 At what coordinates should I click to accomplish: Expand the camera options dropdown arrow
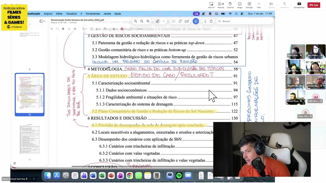pyautogui.click(x=277, y=5)
